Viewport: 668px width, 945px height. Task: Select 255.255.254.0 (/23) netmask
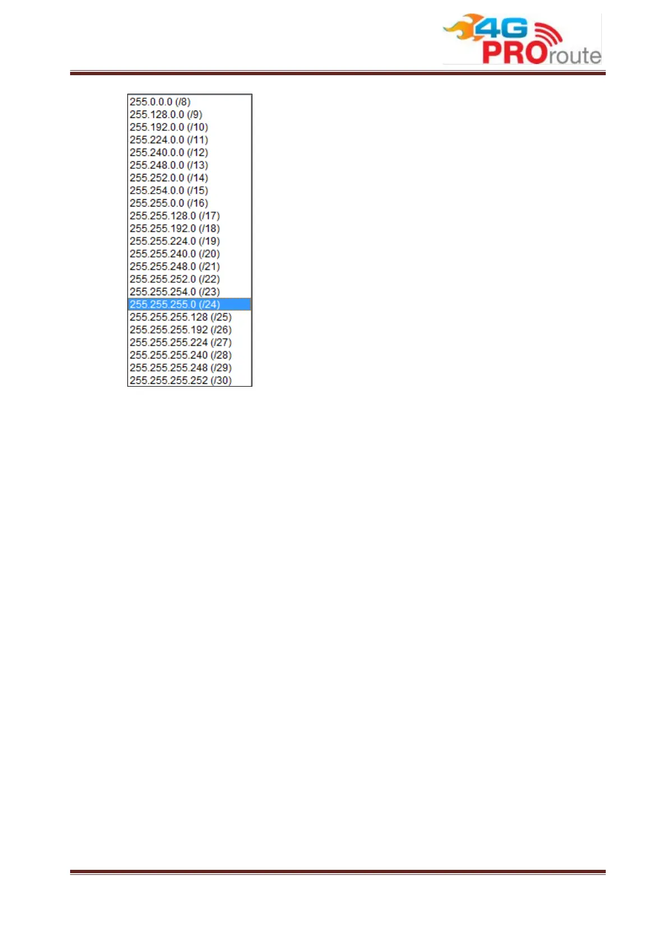pos(190,292)
